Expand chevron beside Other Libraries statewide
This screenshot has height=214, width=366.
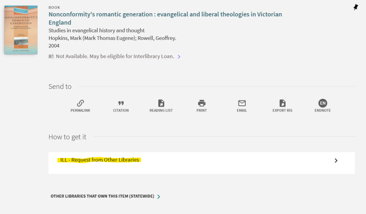coord(159,197)
